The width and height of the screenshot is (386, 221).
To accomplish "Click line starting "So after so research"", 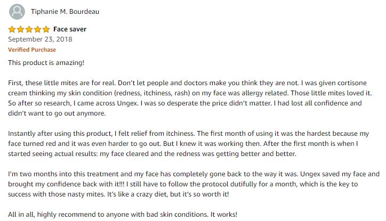I will [185, 103].
